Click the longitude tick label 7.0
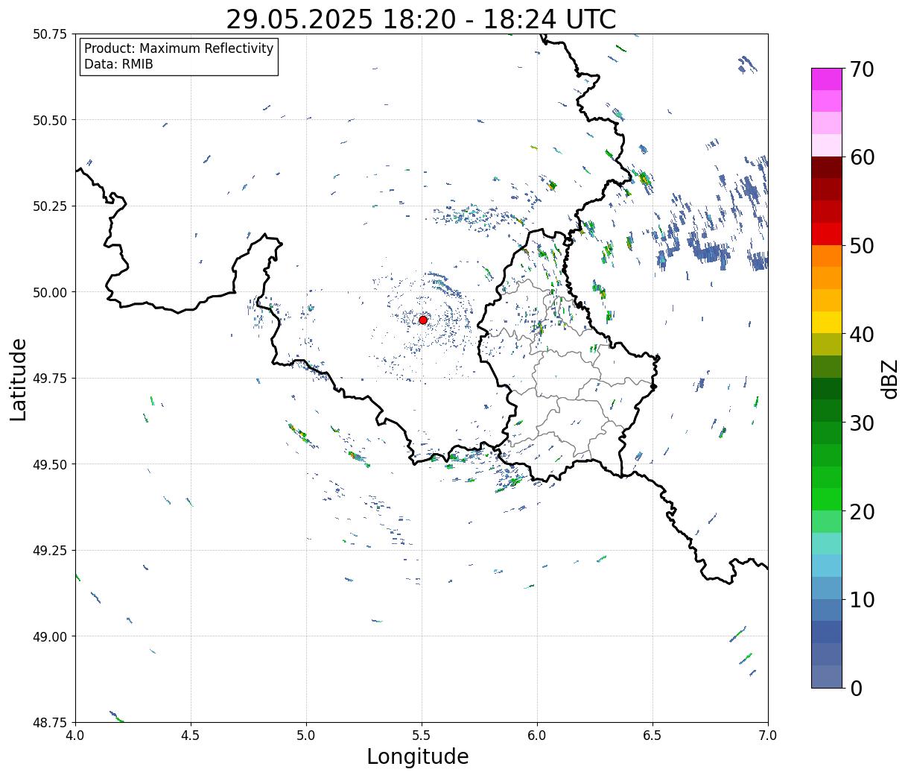This screenshot has height=775, width=908. [x=768, y=736]
